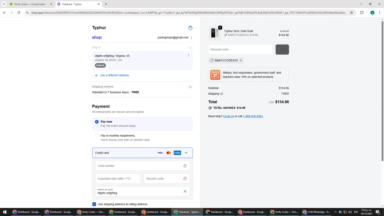Open the GovX ID discount banner
The image size is (384, 216).
tap(248, 75)
